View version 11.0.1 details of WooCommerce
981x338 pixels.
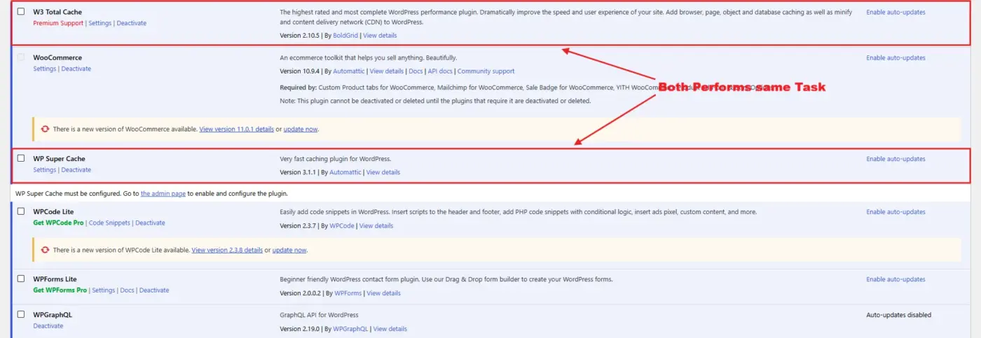[236, 129]
